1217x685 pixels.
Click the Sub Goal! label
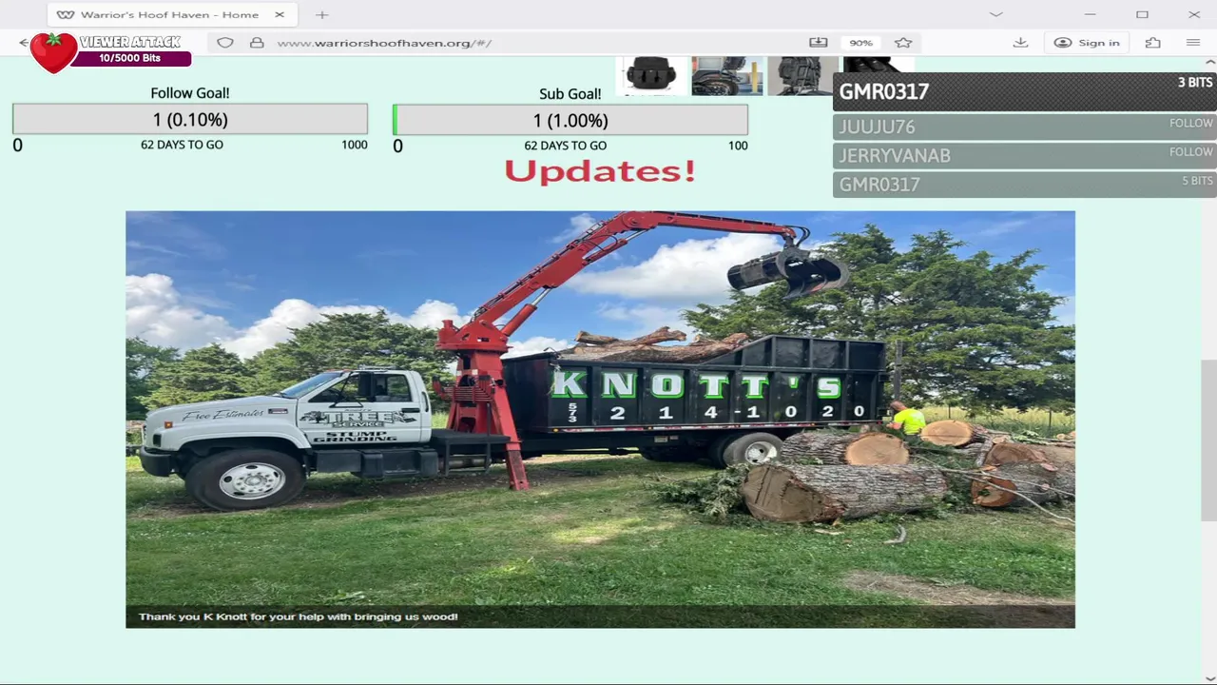point(570,94)
